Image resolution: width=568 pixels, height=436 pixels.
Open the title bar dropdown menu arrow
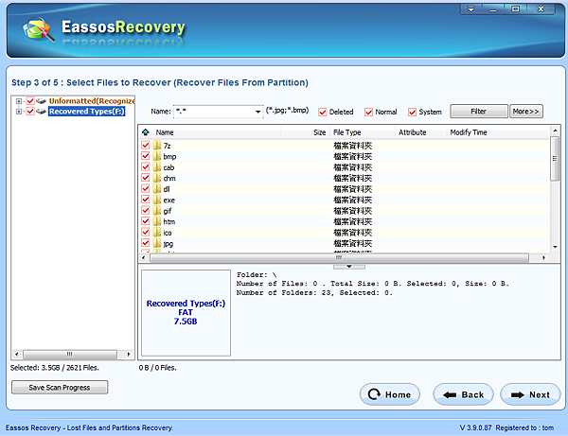[x=470, y=9]
